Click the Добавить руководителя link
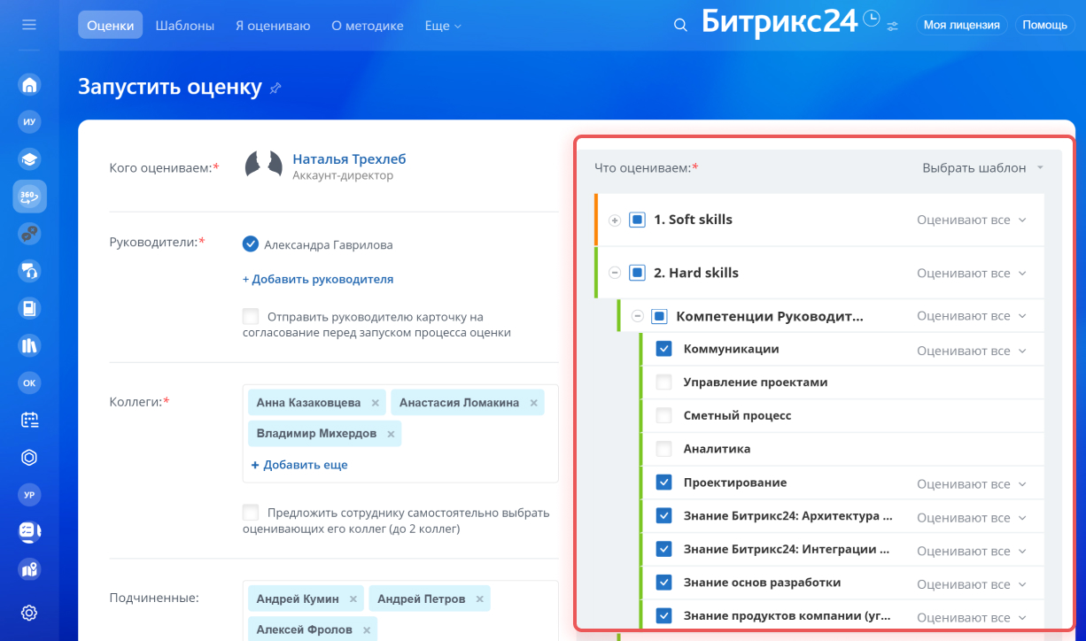The height and width of the screenshot is (641, 1086). pyautogui.click(x=318, y=279)
